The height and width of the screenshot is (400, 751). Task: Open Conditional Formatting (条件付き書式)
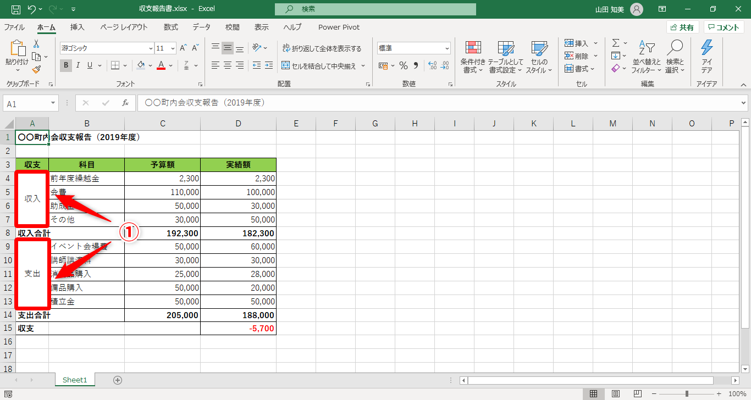pos(473,57)
